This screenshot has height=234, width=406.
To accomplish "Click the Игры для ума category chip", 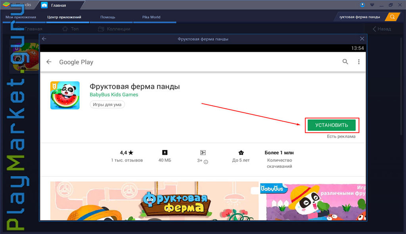I will (107, 105).
